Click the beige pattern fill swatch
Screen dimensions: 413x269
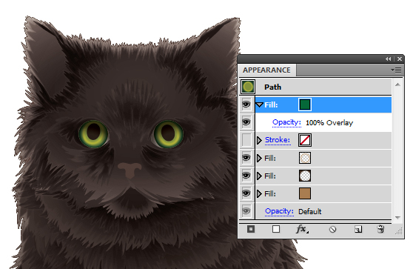[x=305, y=158]
